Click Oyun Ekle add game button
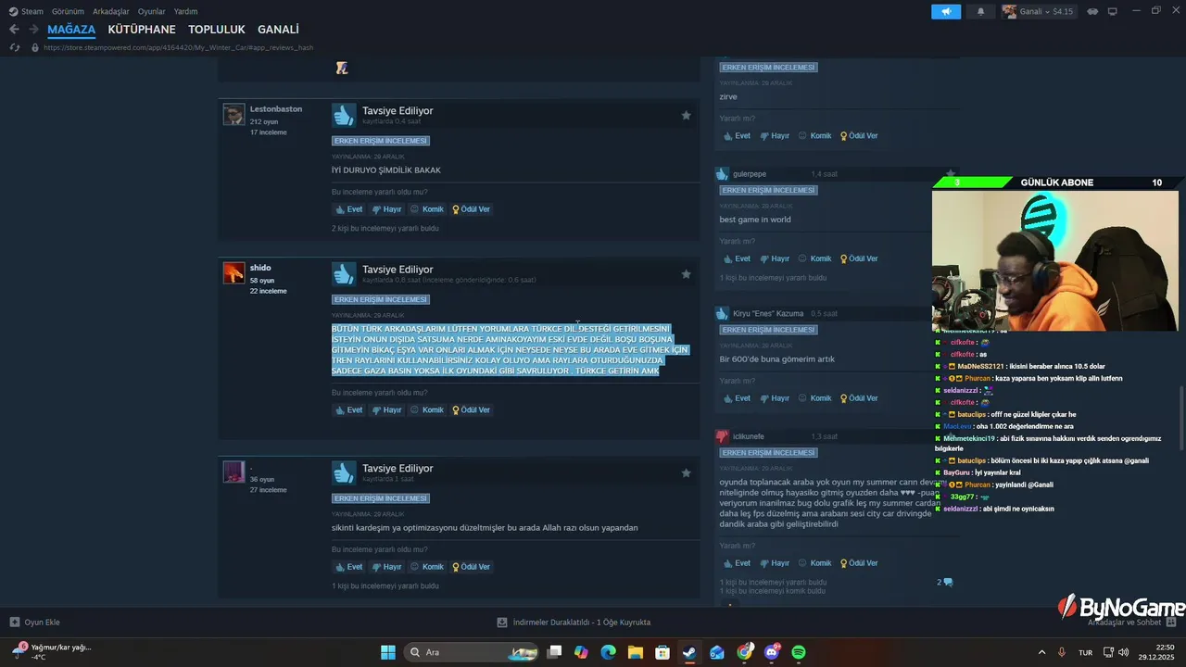This screenshot has height=667, width=1186. (x=35, y=623)
